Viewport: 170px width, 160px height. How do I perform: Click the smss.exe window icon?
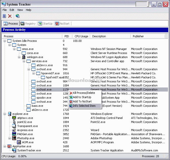[19, 49]
